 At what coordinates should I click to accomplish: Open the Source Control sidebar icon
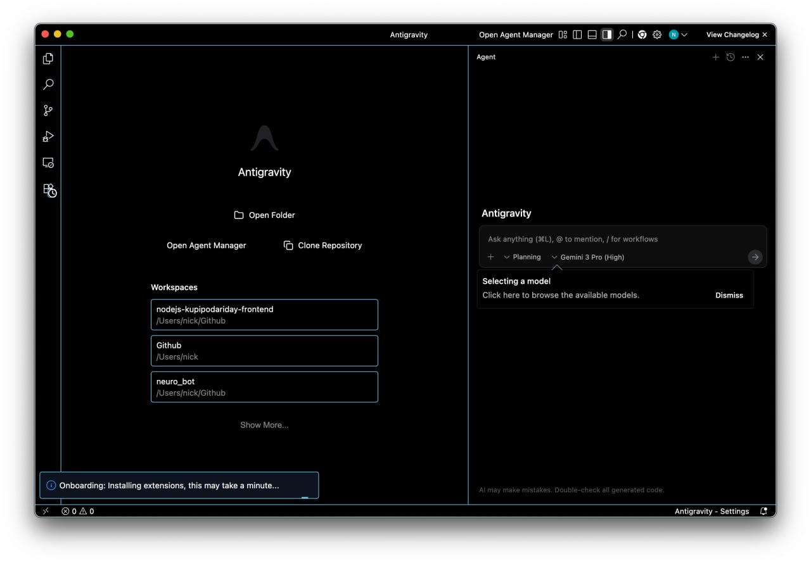(48, 111)
